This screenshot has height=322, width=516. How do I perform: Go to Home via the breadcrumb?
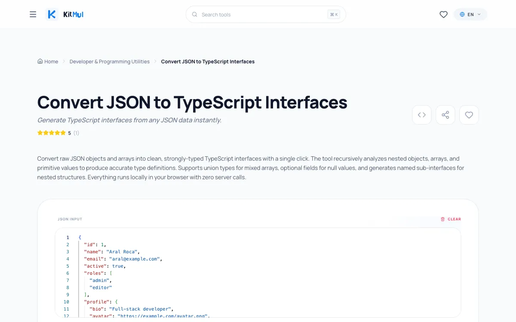(48, 61)
